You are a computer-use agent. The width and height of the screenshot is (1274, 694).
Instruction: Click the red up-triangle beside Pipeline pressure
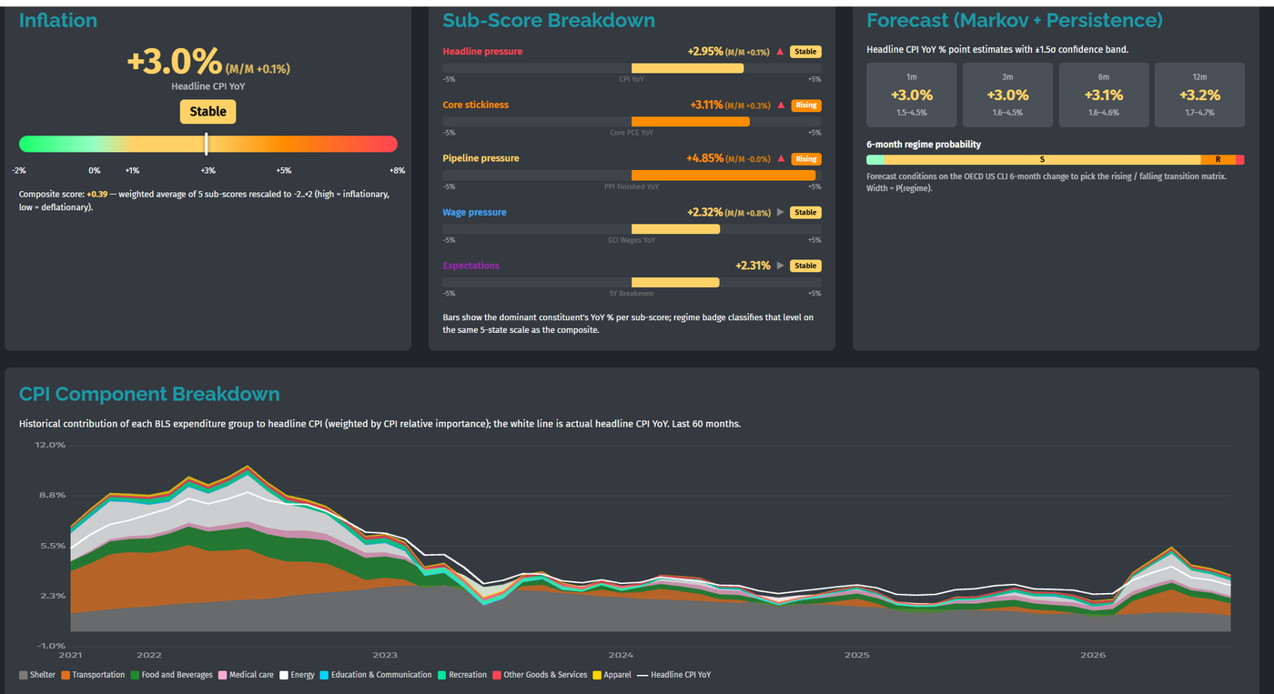point(780,158)
